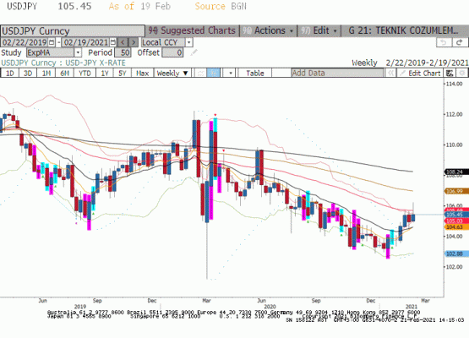Click the Table button
469x338 pixels.
tap(255, 73)
